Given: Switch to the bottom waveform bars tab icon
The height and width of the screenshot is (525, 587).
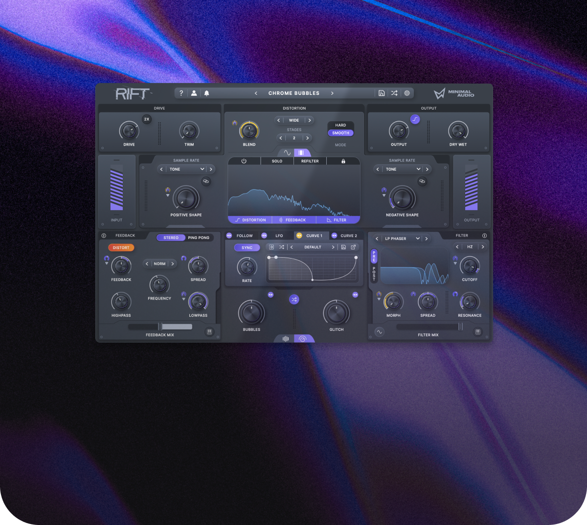Looking at the screenshot, I should 286,338.
